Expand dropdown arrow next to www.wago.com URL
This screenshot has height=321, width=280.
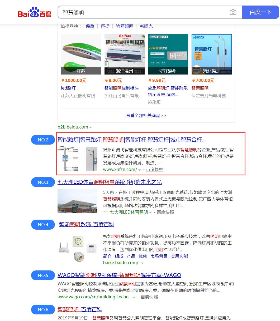134,297
